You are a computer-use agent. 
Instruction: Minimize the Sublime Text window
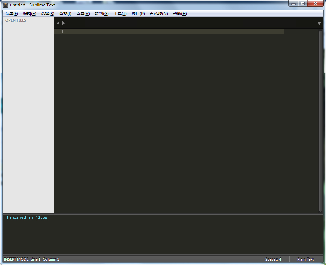[x=294, y=4]
